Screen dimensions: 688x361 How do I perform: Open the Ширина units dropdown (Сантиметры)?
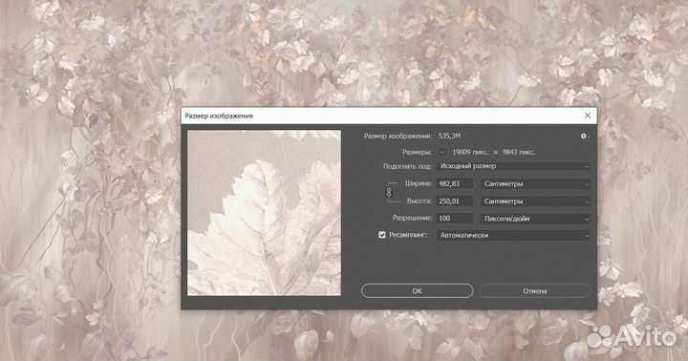pyautogui.click(x=536, y=183)
